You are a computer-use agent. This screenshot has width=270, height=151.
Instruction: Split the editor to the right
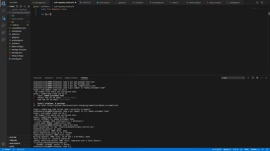[x=262, y=3]
